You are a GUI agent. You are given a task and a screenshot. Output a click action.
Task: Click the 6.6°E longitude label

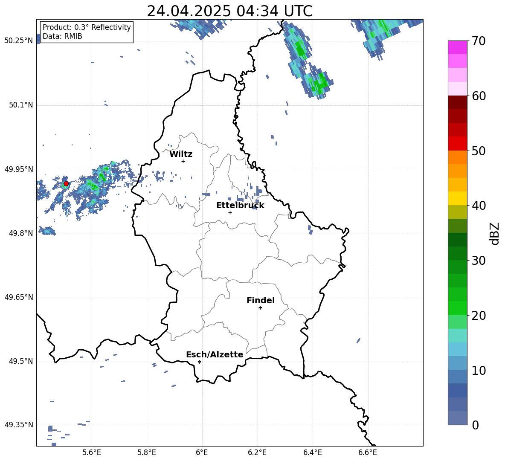pyautogui.click(x=368, y=452)
